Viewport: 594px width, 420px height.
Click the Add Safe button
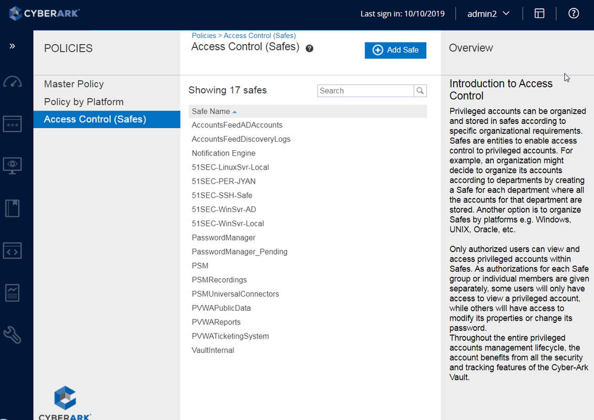point(395,50)
